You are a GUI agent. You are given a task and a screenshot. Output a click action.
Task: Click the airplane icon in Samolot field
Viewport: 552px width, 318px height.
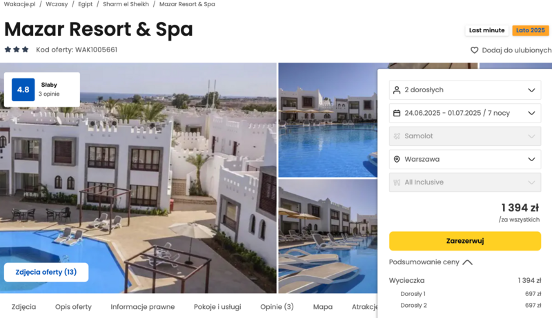click(x=397, y=136)
